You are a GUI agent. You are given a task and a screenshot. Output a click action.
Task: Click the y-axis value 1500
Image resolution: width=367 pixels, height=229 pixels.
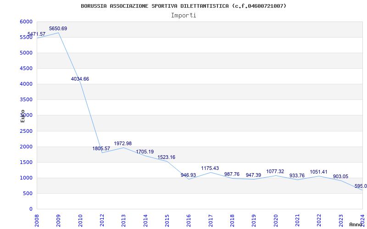click(x=26, y=163)
